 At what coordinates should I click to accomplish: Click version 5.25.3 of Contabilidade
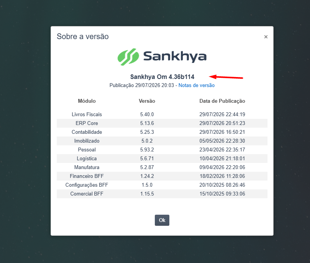click(147, 132)
